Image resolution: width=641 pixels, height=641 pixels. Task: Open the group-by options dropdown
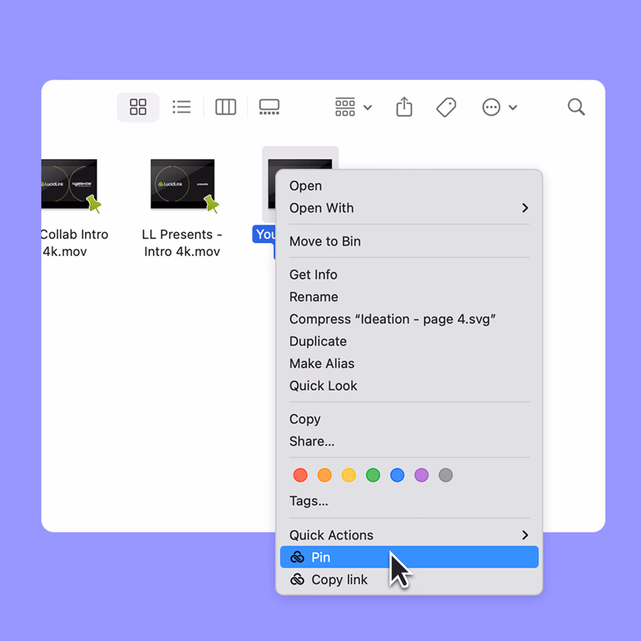(353, 107)
